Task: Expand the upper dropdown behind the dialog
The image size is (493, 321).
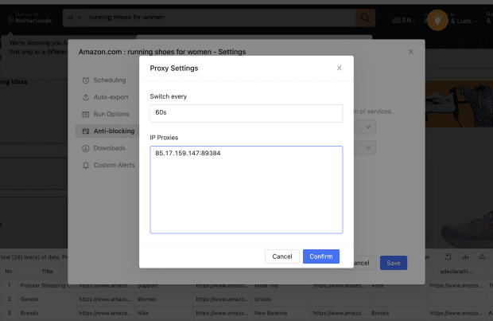Action: 368,127
